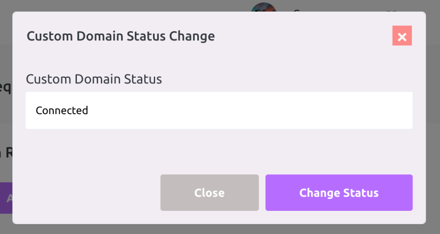
Task: Click the dimmed backdrop right of the dialog
Action: [x=433, y=118]
